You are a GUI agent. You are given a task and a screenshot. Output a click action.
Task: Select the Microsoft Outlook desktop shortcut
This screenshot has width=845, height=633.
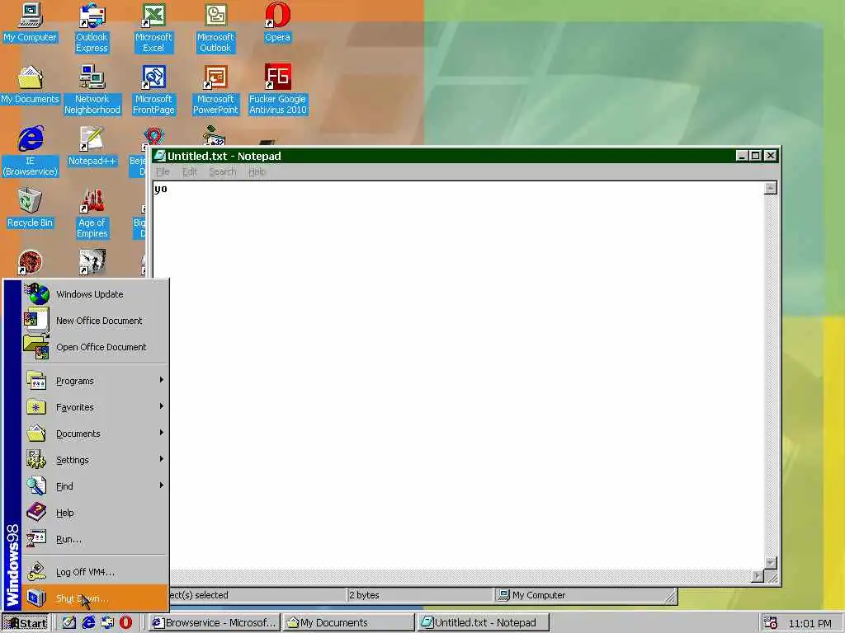click(215, 28)
